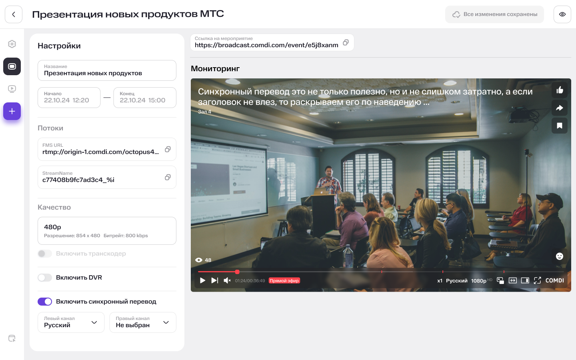The height and width of the screenshot is (360, 576).
Task: Open the bottom sidebar recordings icon
Action: point(12,338)
